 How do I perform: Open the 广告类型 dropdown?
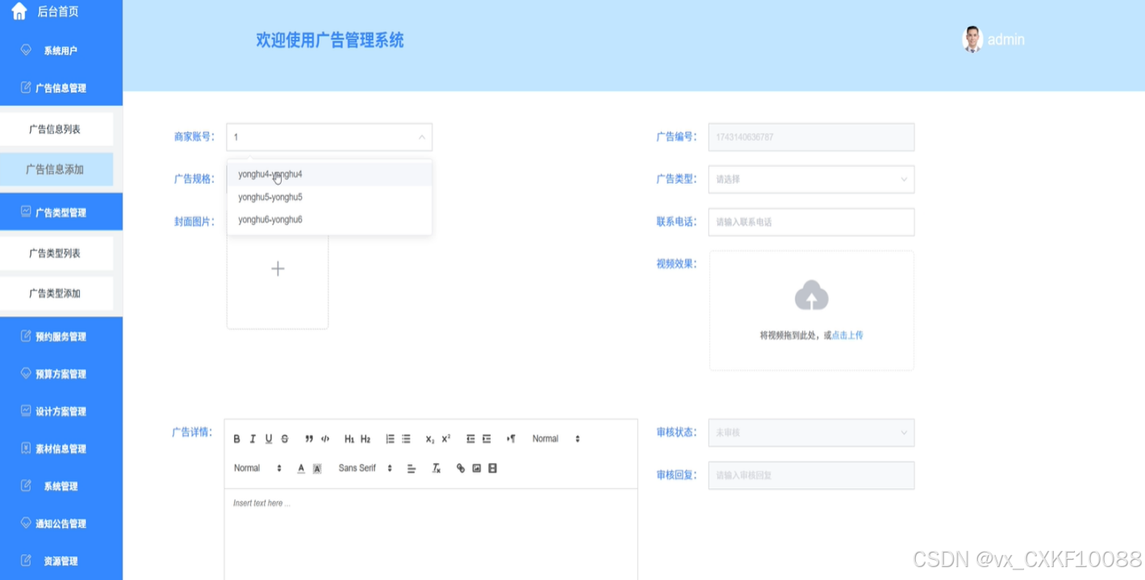(x=811, y=179)
